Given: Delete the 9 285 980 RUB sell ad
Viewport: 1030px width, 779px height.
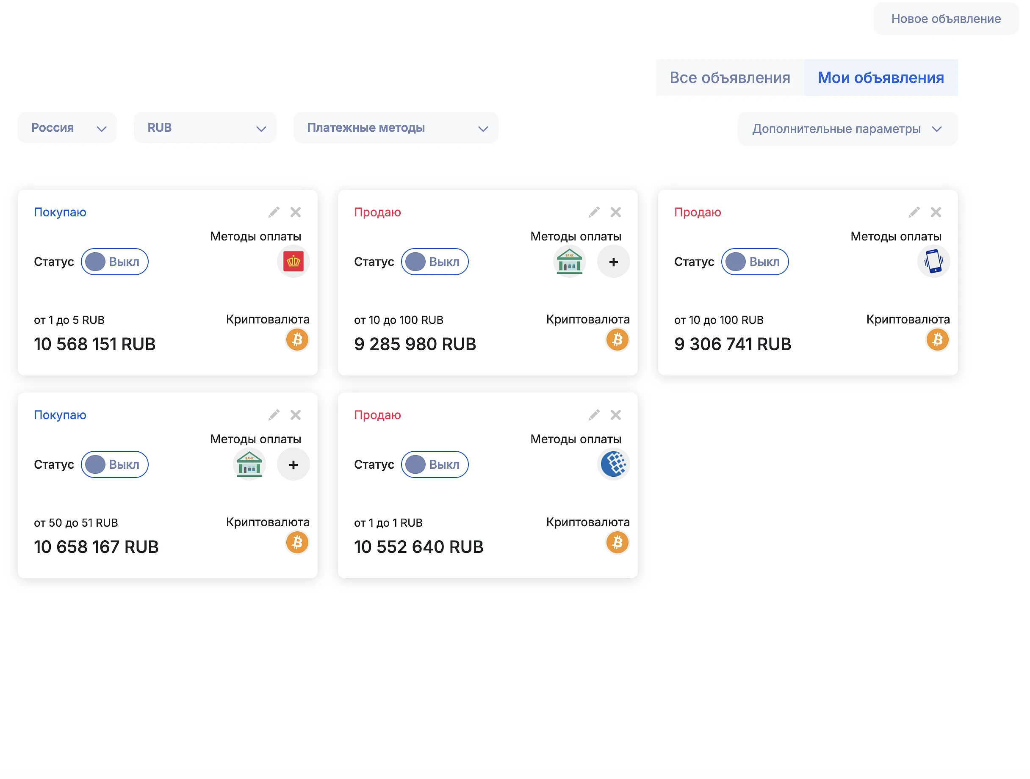Looking at the screenshot, I should tap(615, 212).
